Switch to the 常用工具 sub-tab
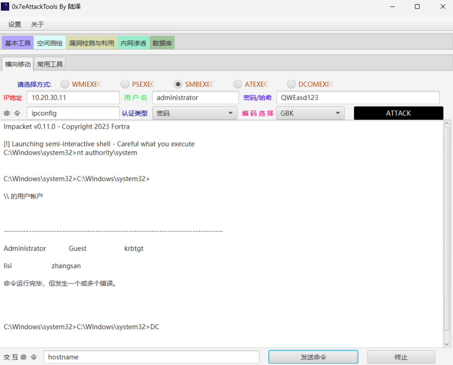Screen dimensions: 453x365 click(50, 64)
